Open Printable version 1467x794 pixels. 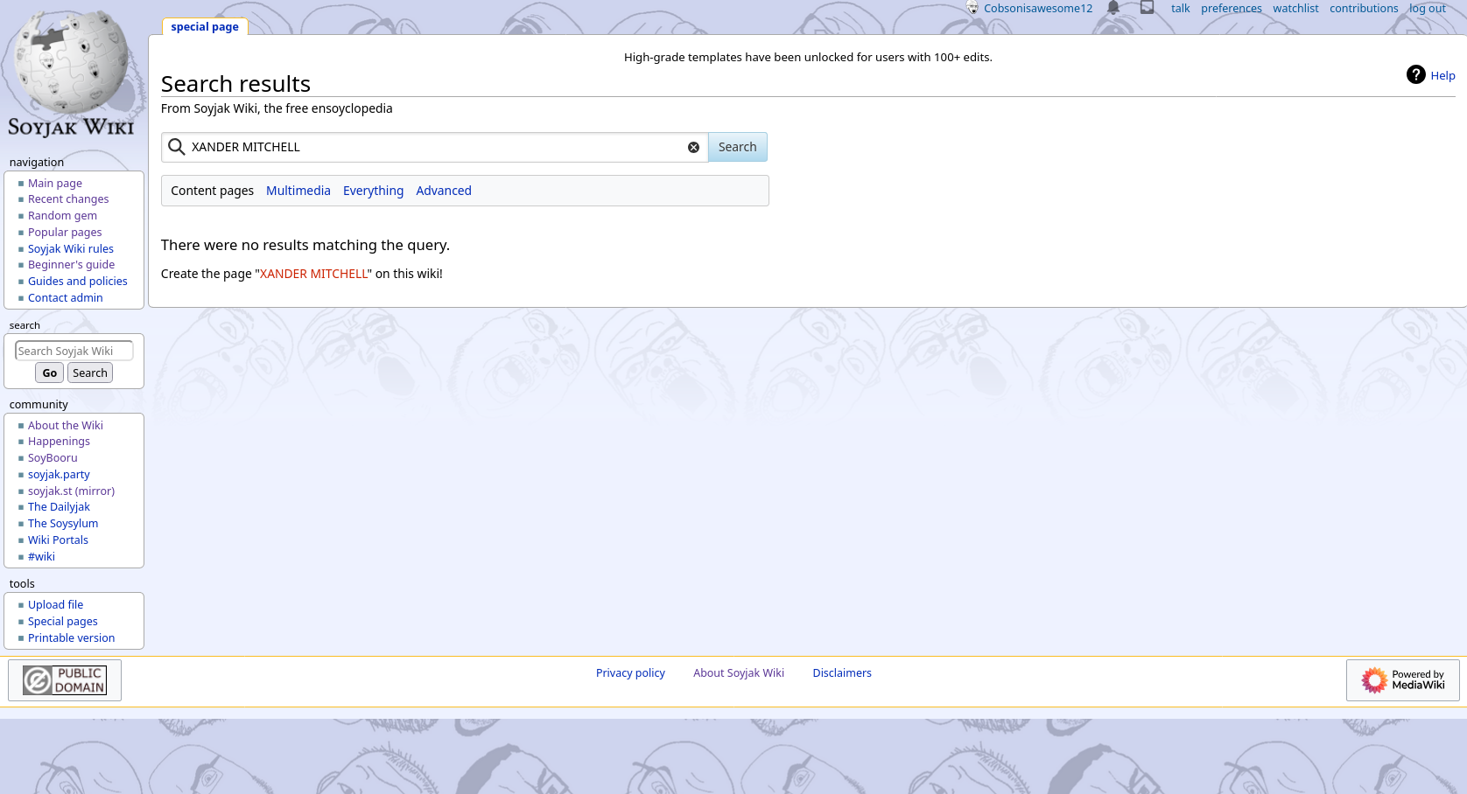tap(71, 638)
